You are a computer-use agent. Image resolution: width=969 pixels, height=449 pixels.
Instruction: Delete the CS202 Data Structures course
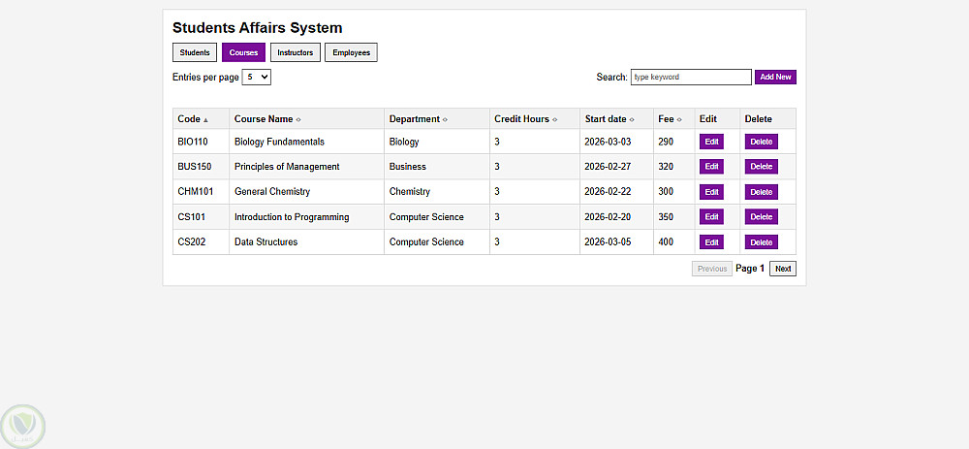click(761, 242)
